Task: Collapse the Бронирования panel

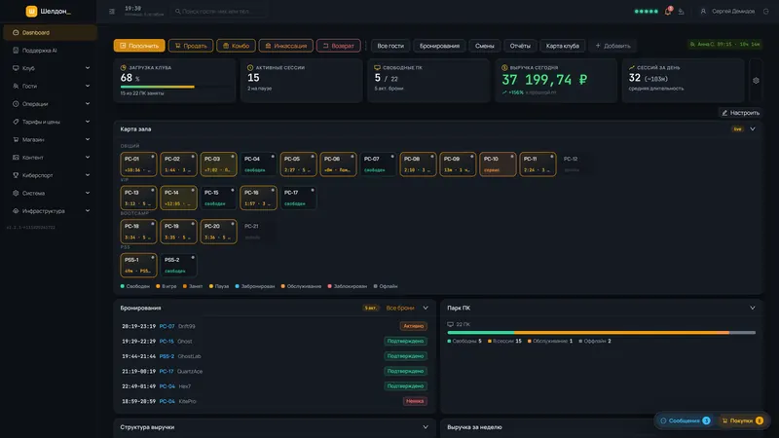Action: point(426,309)
